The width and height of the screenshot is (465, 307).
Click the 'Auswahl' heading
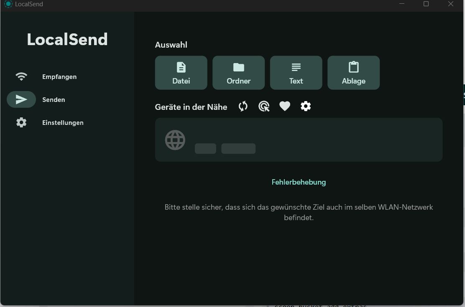click(x=171, y=45)
